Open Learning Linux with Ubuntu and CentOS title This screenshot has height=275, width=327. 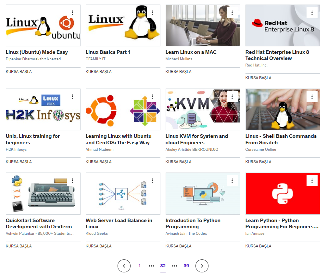pos(119,139)
